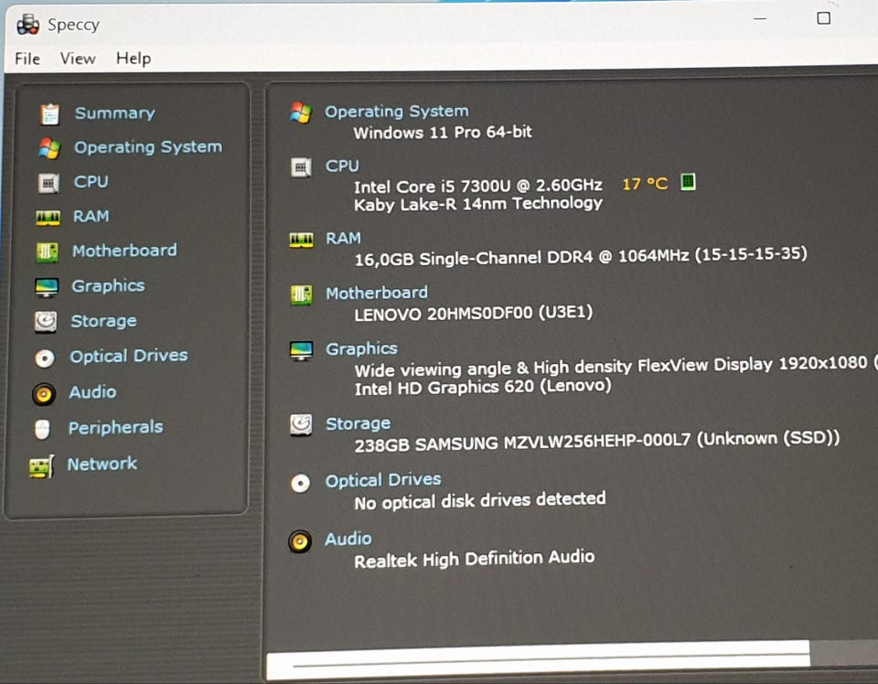Click the 238GB SAMSUNG SSD text
This screenshot has height=684, width=878.
click(x=597, y=441)
